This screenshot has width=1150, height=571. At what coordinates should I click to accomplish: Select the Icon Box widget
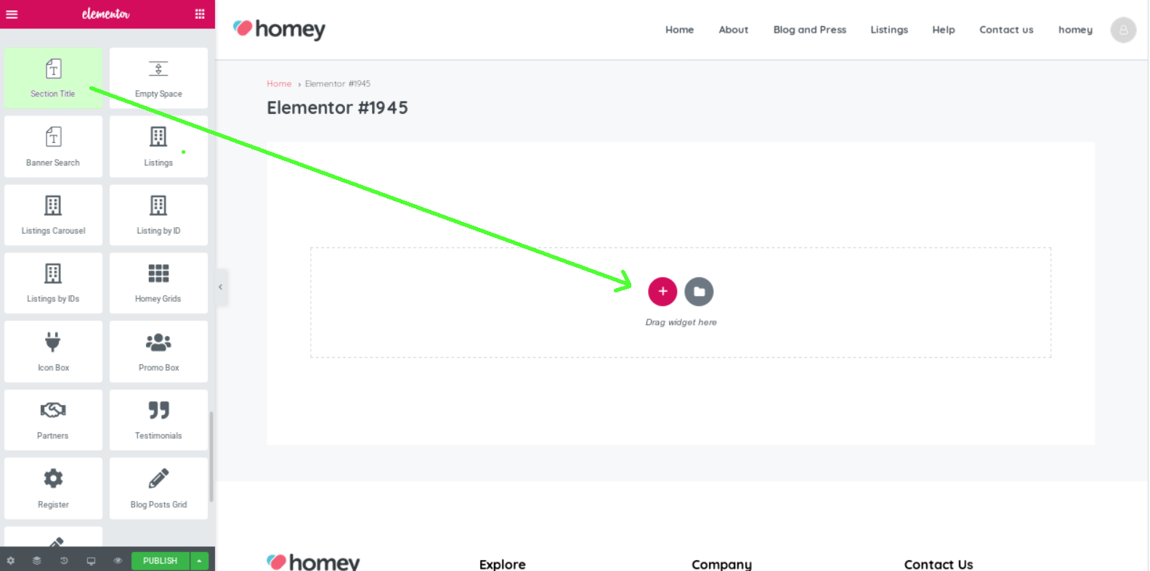[53, 351]
